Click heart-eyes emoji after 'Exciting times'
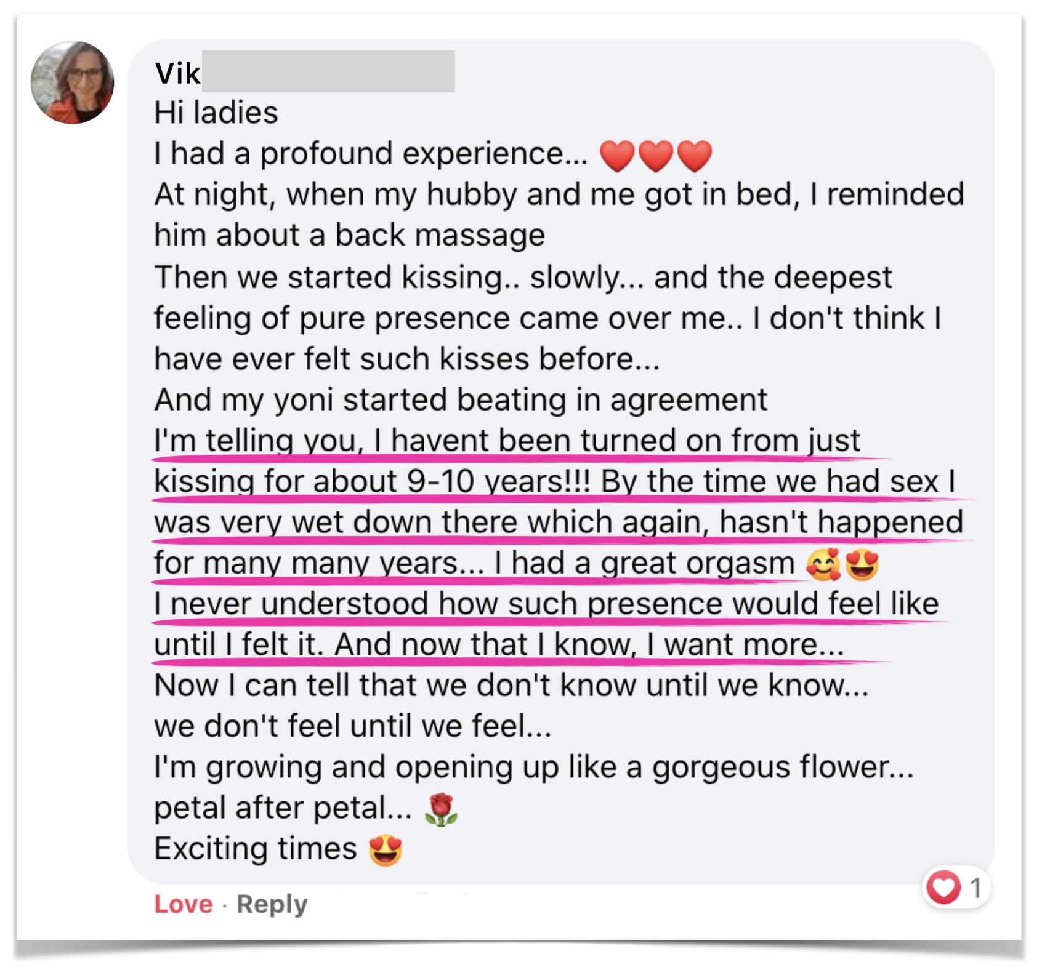Screen dimensions: 1042x970 (386, 851)
